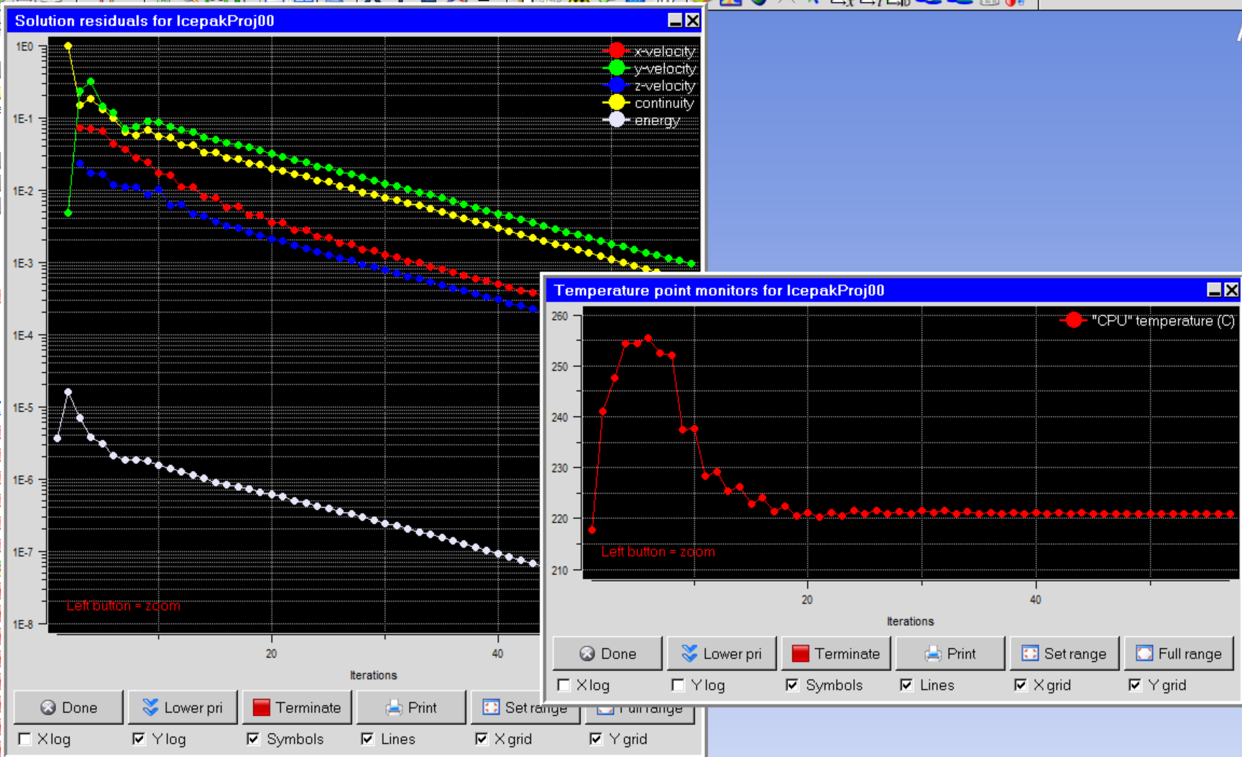Click the 1E-8 y-axis tick label

(23, 624)
